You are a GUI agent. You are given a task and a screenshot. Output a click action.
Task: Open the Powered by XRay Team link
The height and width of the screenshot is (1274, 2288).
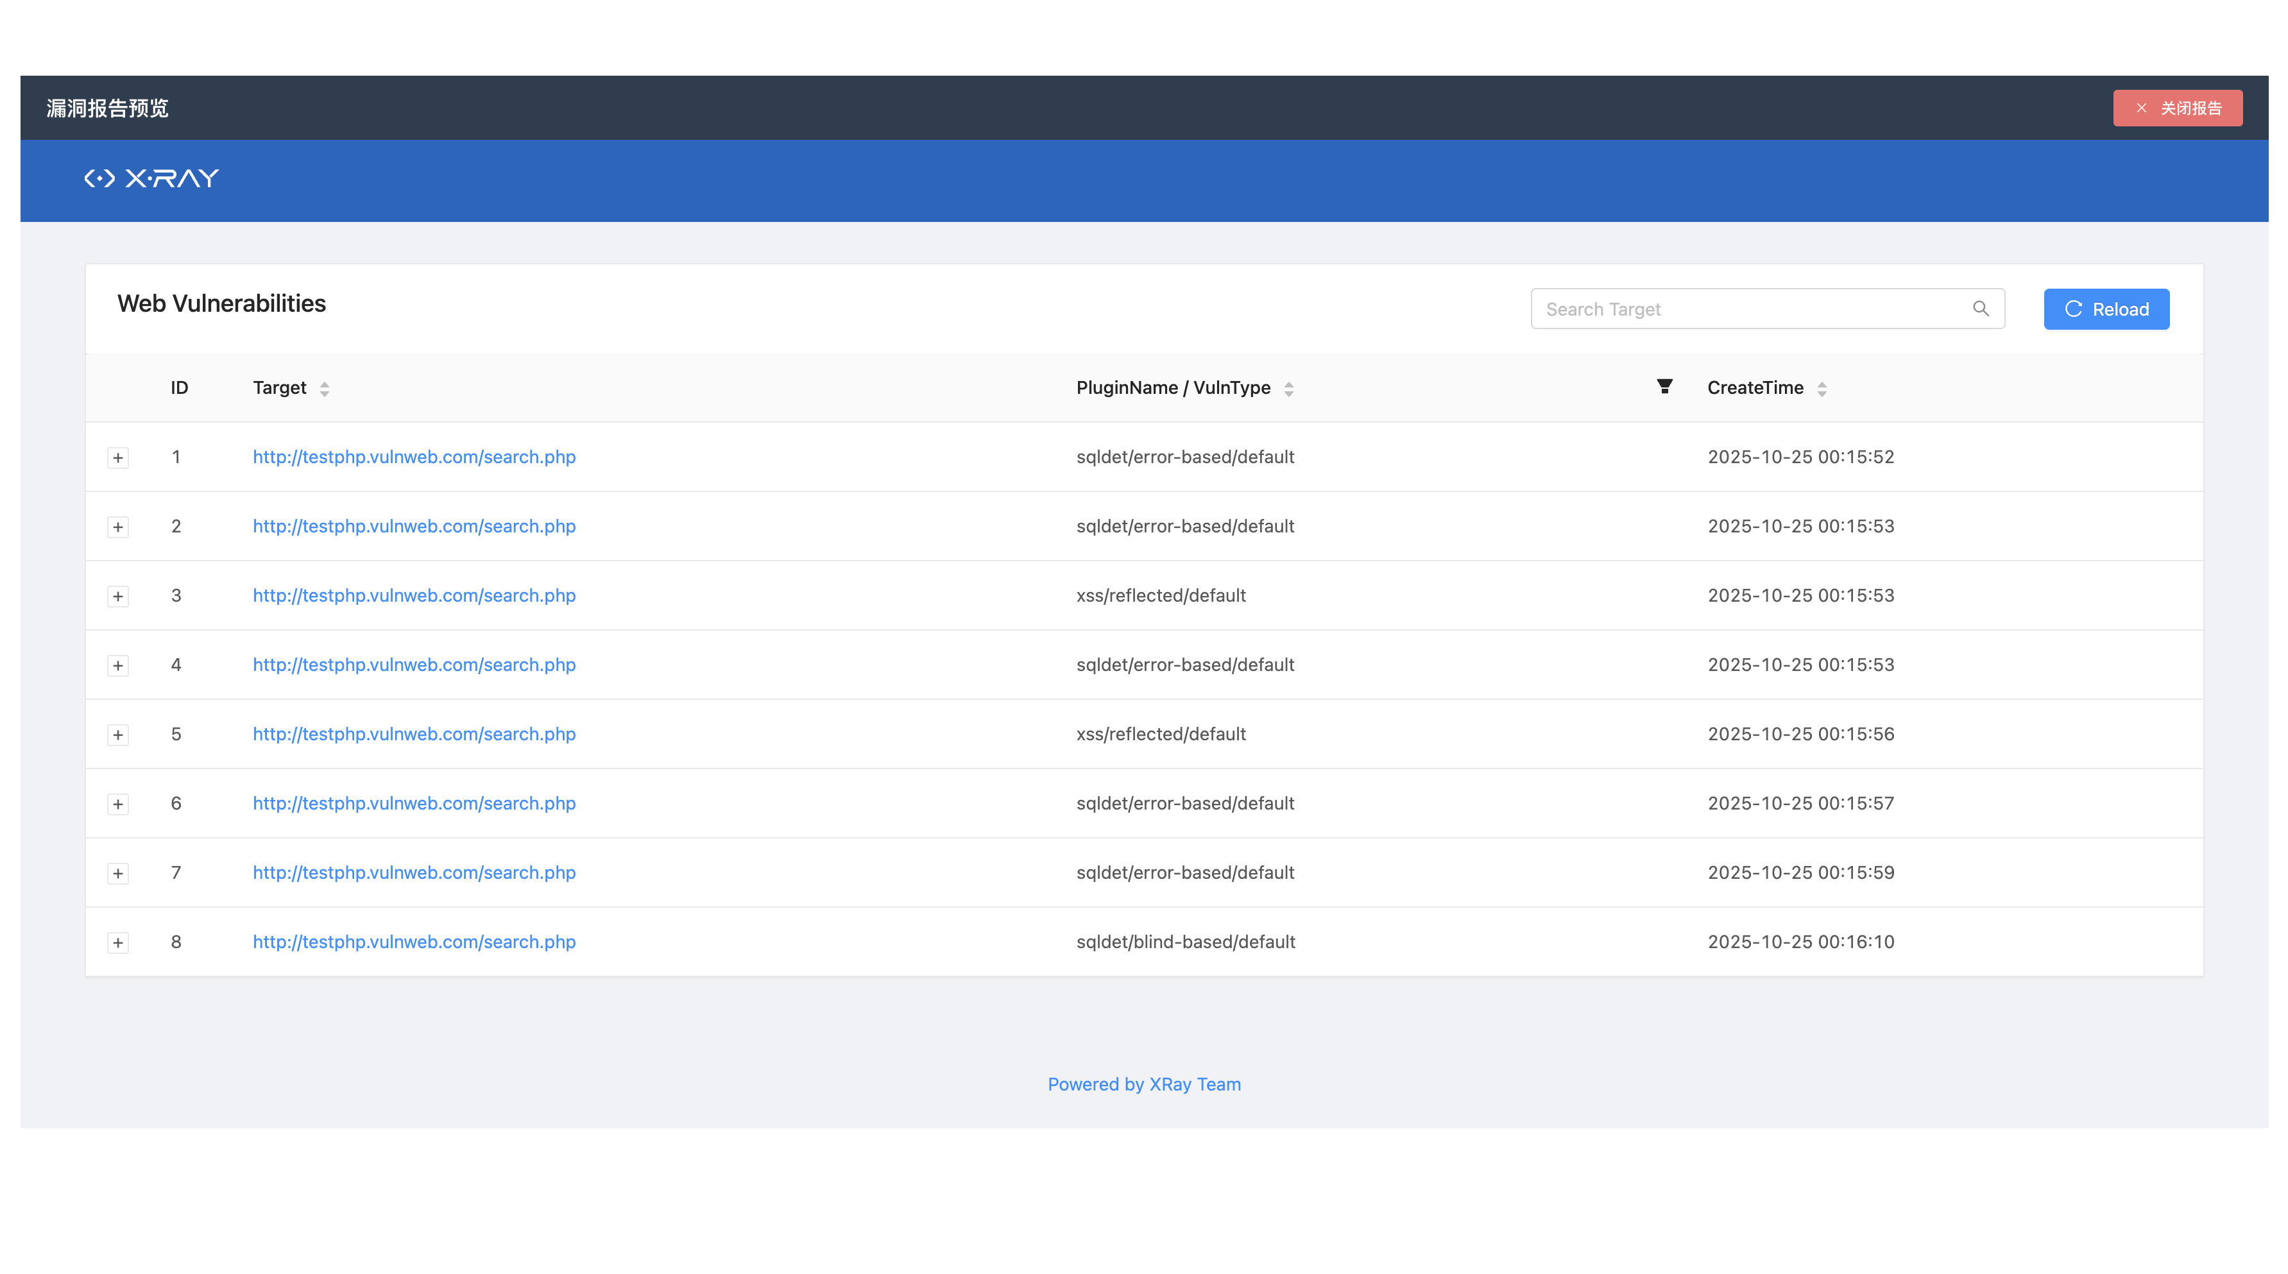pyautogui.click(x=1143, y=1084)
